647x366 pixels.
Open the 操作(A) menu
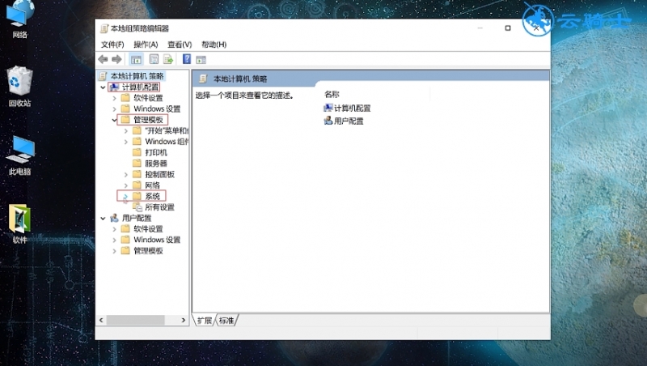146,45
